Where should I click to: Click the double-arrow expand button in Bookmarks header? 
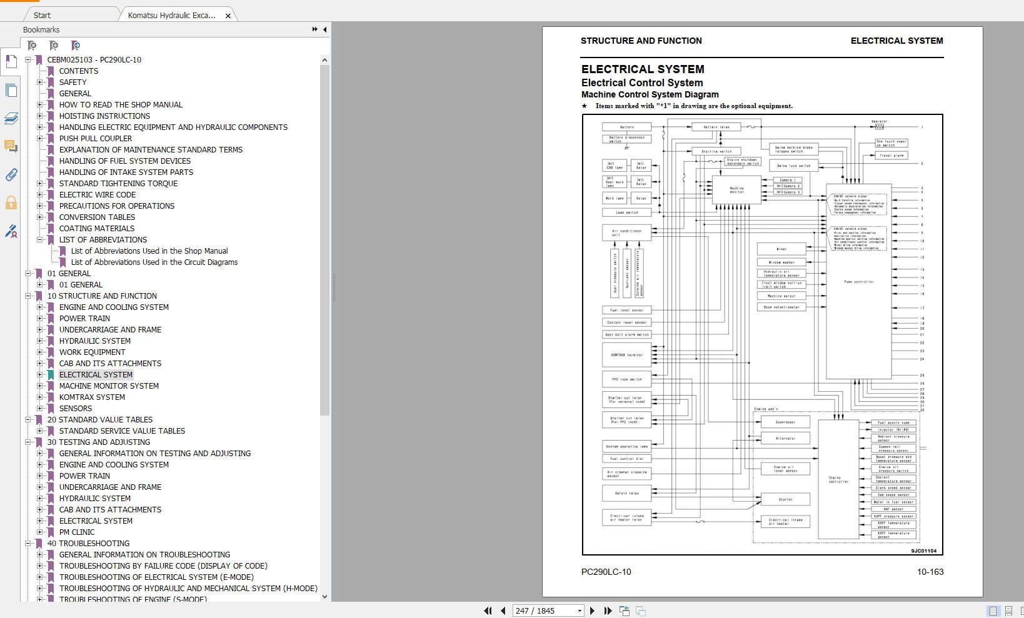[x=315, y=29]
